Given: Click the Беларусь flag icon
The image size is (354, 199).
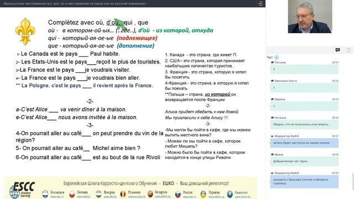Looking at the screenshot, I should pos(150,194).
